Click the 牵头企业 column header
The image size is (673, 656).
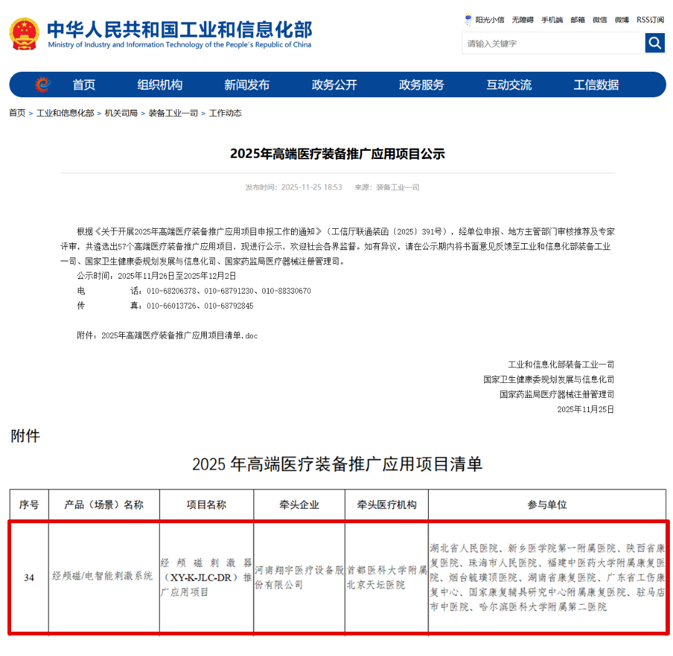(x=299, y=504)
